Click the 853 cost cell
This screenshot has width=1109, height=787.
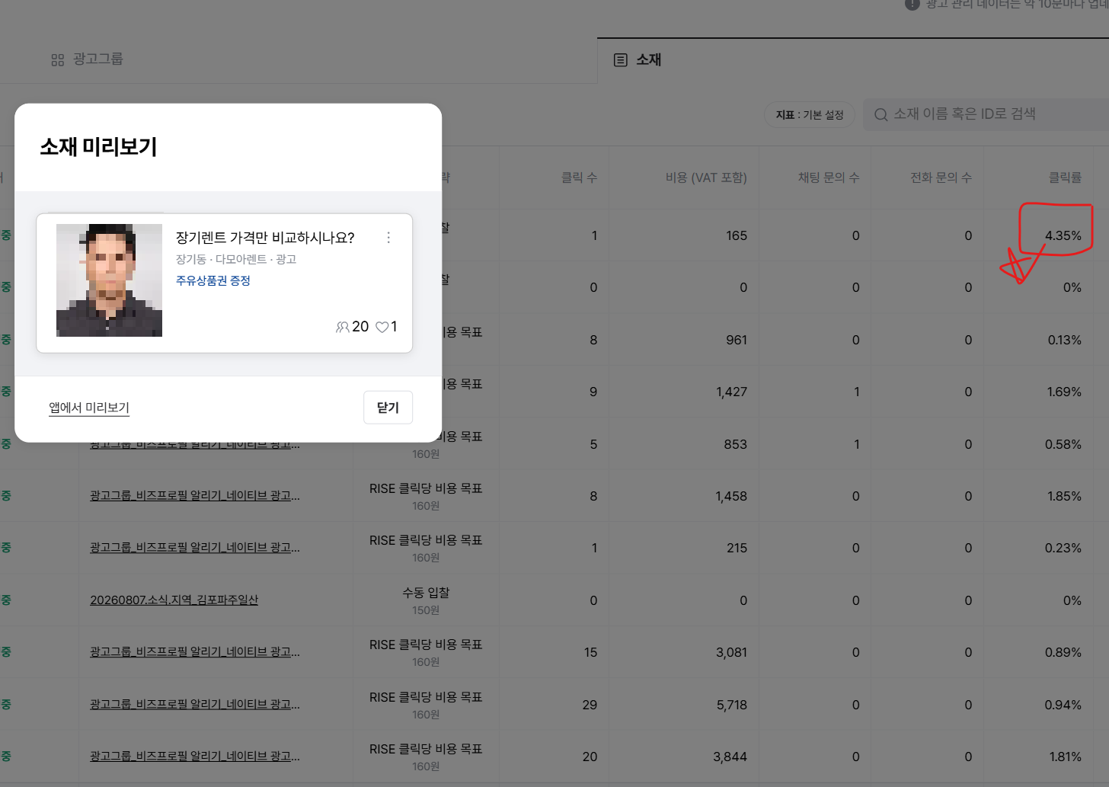point(736,444)
